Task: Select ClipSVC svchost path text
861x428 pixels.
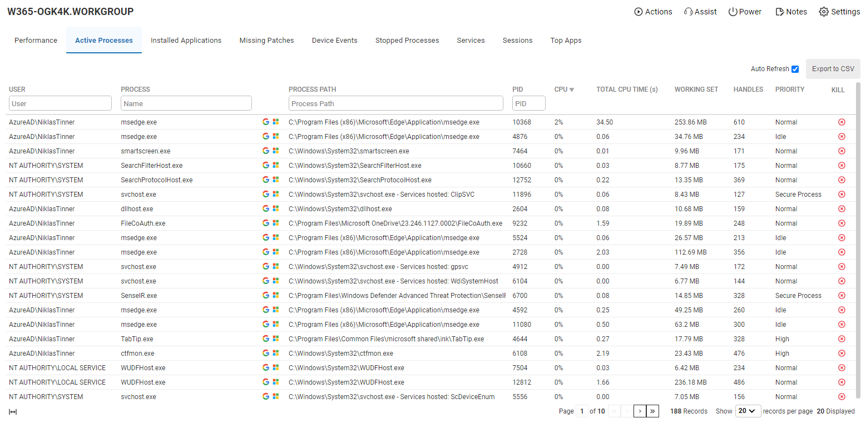Action: point(382,195)
